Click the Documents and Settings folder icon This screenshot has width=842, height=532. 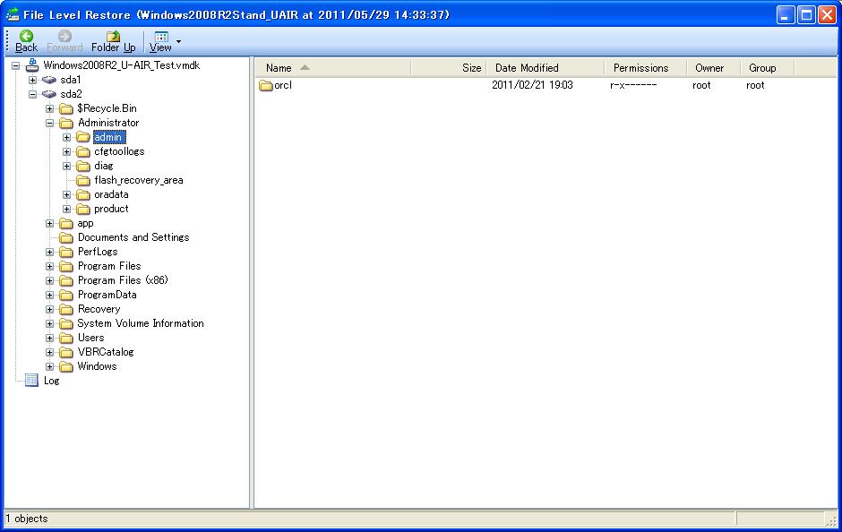click(x=66, y=237)
